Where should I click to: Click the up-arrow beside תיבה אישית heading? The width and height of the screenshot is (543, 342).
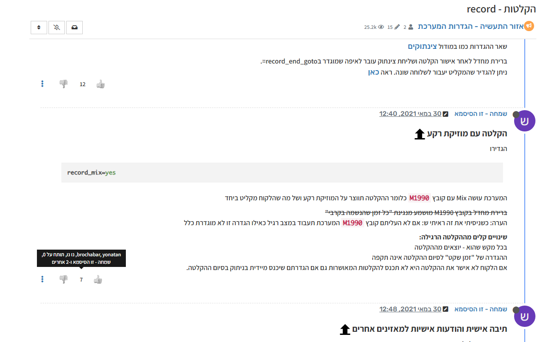(345, 330)
